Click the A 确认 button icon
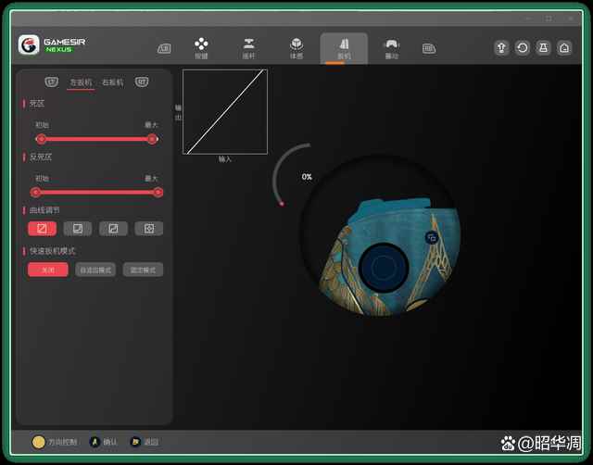This screenshot has width=593, height=465. 95,442
